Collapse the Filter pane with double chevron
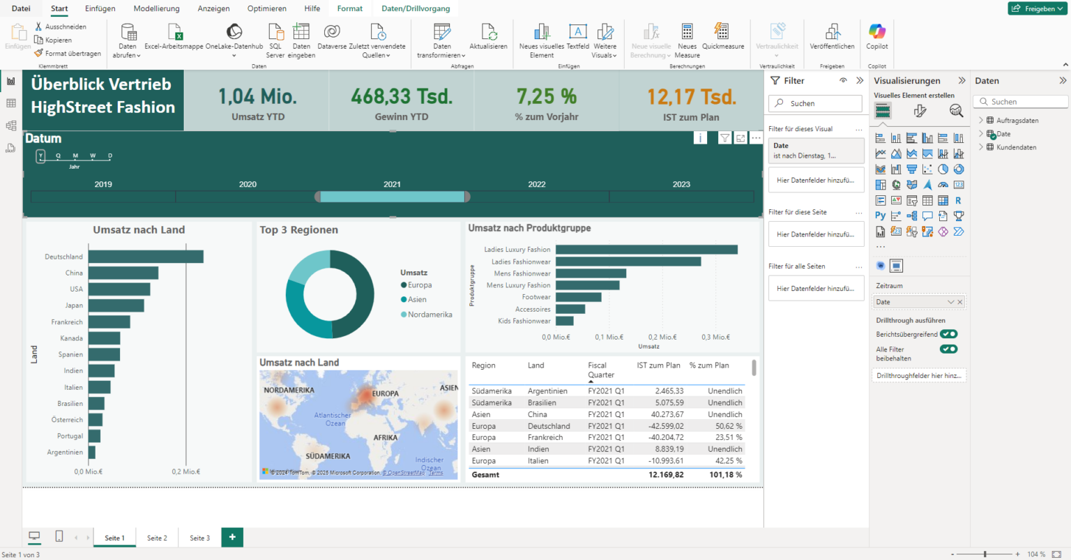The image size is (1071, 560). (860, 81)
